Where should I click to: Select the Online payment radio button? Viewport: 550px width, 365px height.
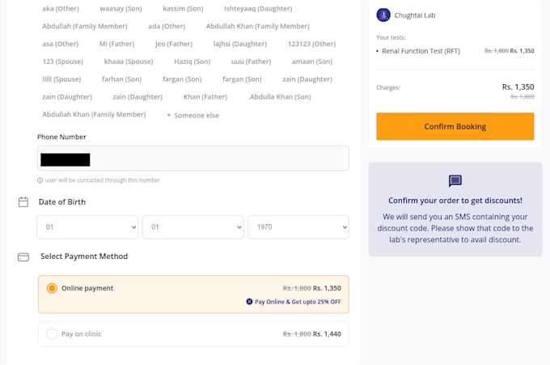(x=52, y=288)
